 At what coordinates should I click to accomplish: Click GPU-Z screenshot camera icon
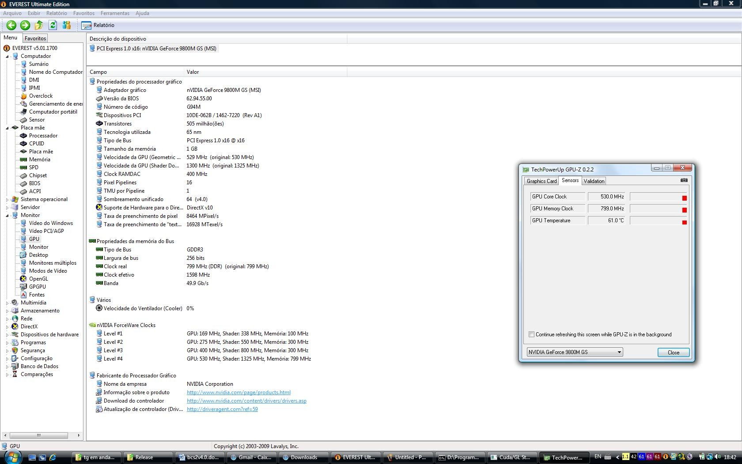tap(684, 180)
